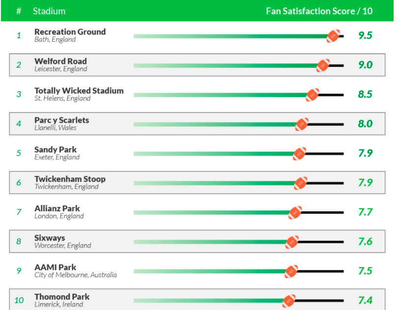Viewport: 397px width, 310px height.
Task: Click the rugby ball on AAMI Park bar
Action: click(291, 272)
